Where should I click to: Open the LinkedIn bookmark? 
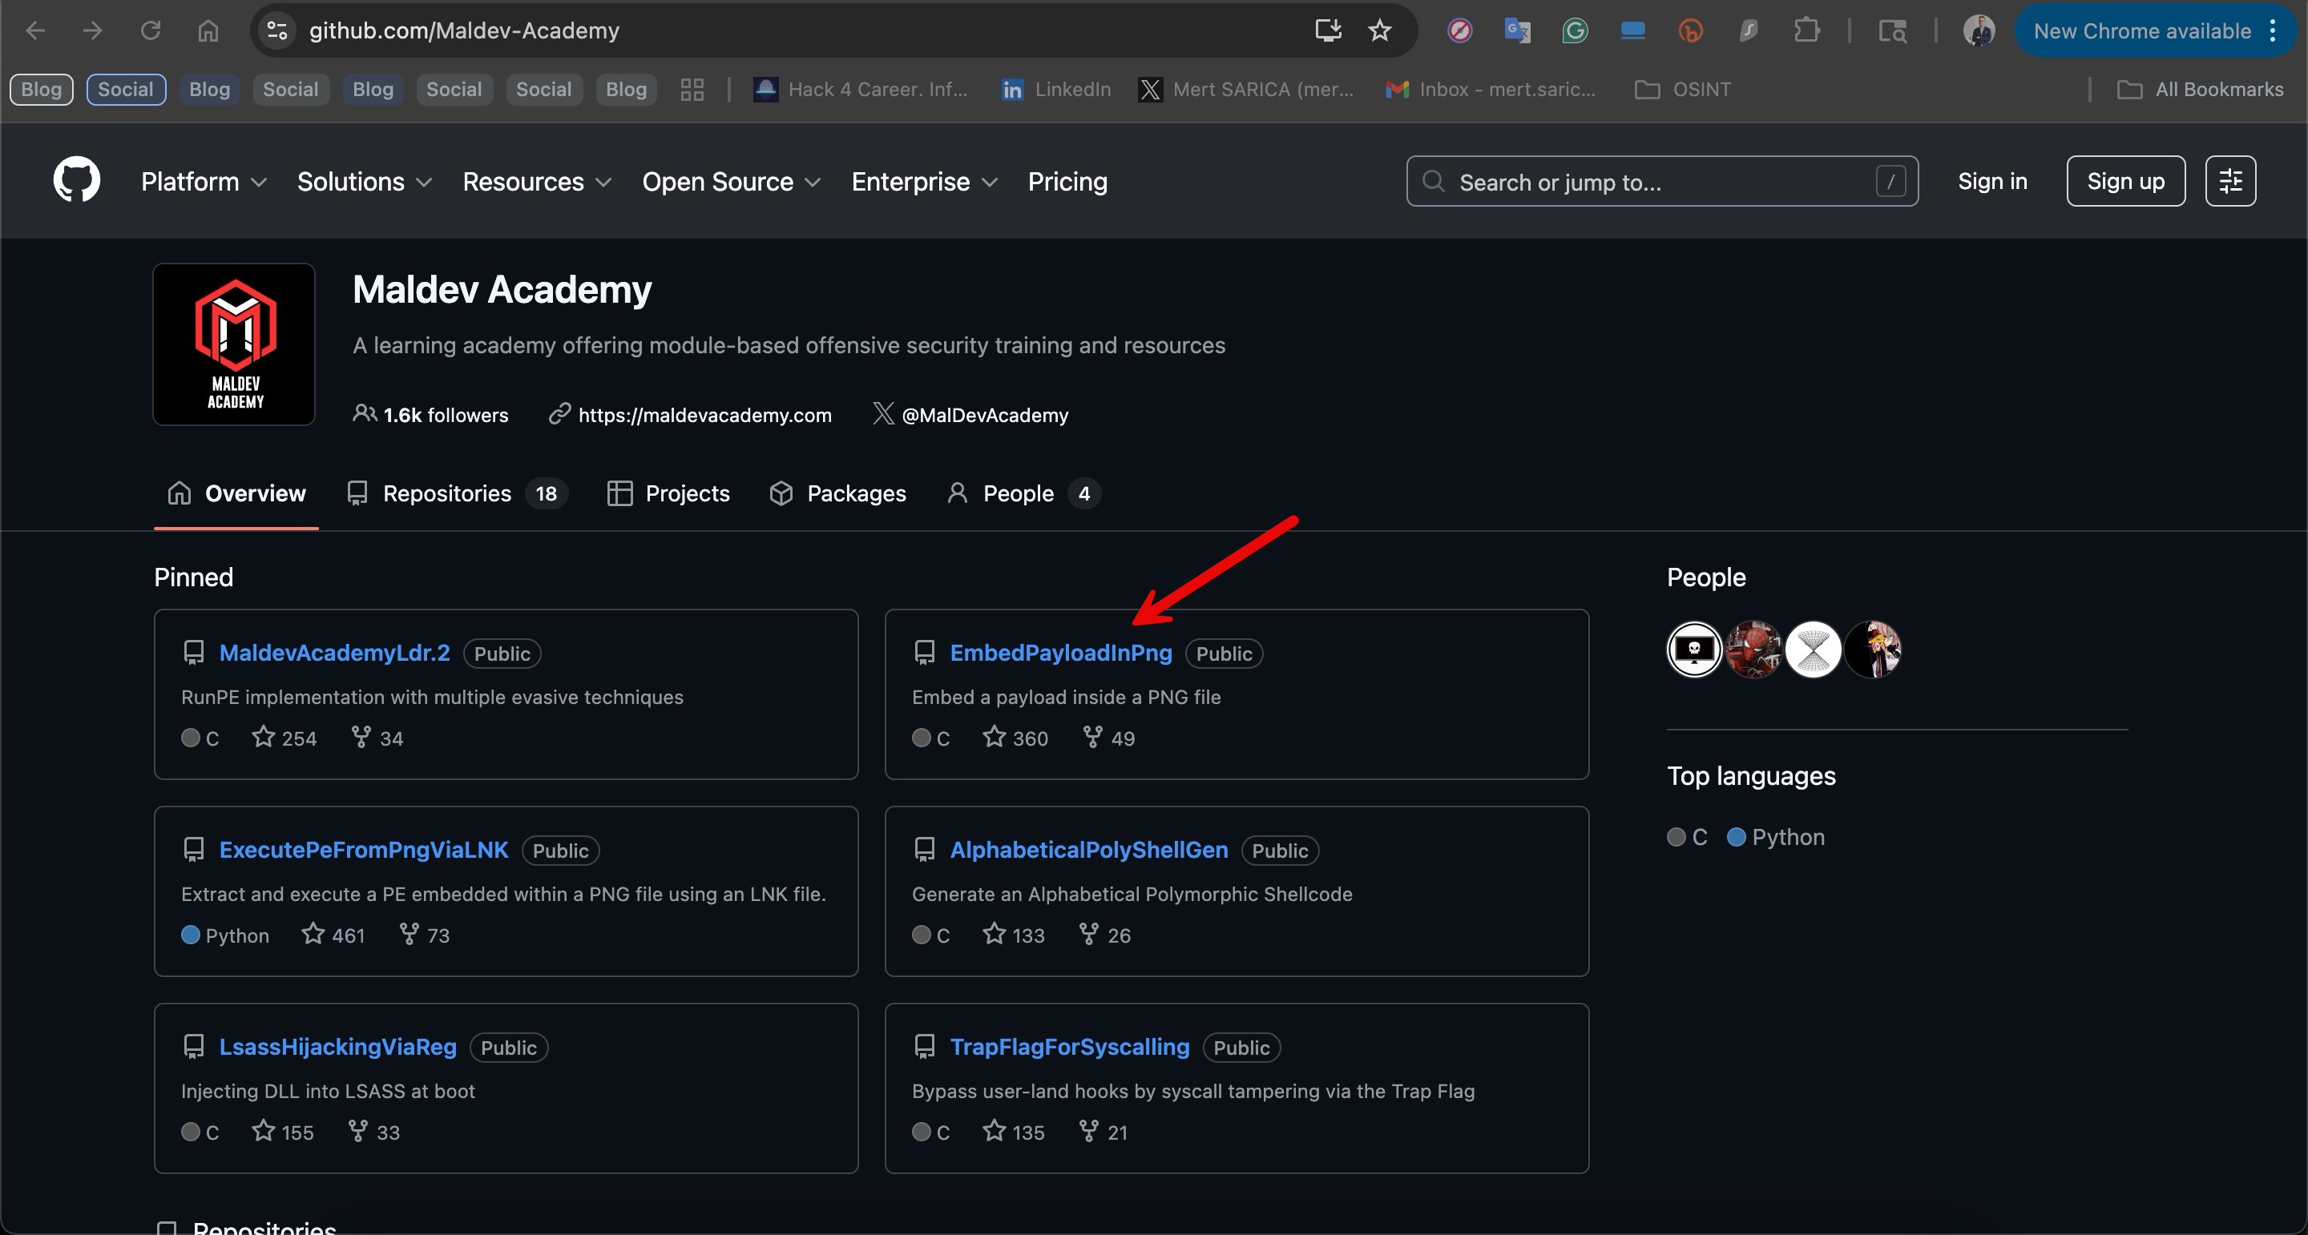pos(1055,90)
